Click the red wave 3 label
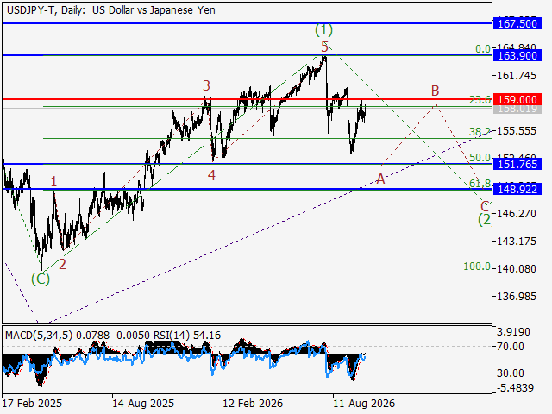Viewport: 552px width, 414px height. coord(206,85)
